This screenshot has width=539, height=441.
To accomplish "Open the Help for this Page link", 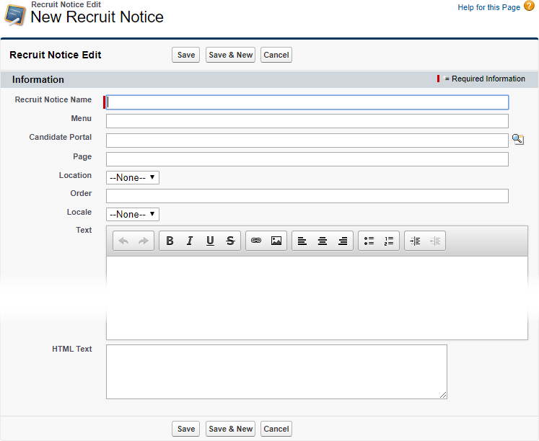I will point(488,7).
